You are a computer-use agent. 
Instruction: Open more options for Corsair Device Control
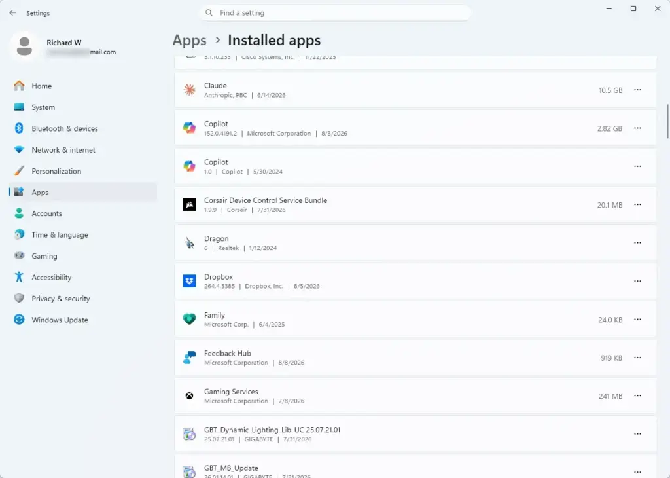[637, 204]
